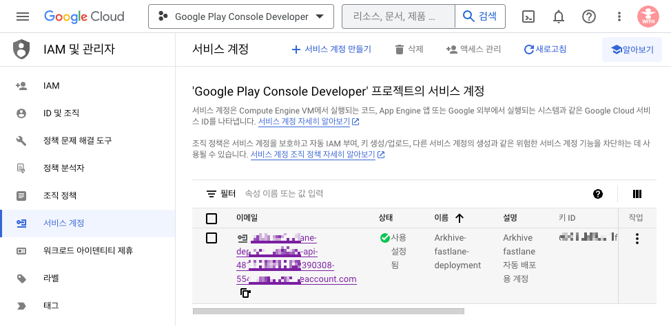This screenshot has width=671, height=326.
Task: Click the IAM shield icon
Action: coord(21,49)
